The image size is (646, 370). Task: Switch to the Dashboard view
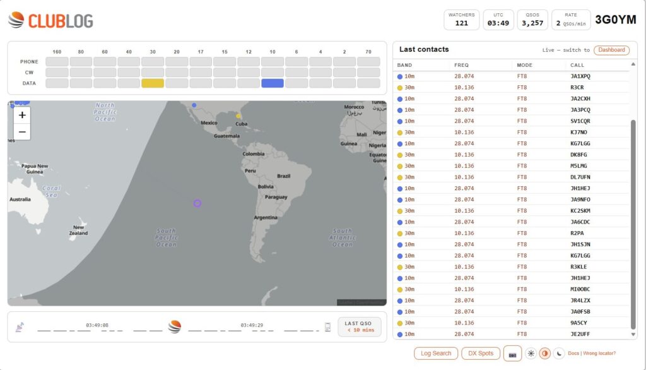click(611, 50)
